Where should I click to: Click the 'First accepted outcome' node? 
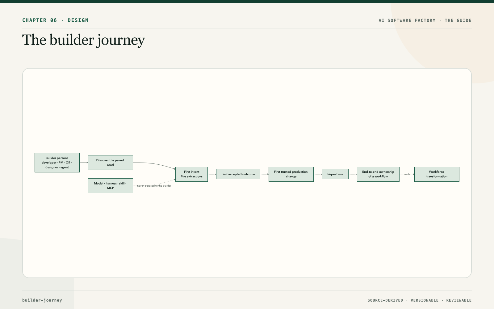(x=238, y=174)
